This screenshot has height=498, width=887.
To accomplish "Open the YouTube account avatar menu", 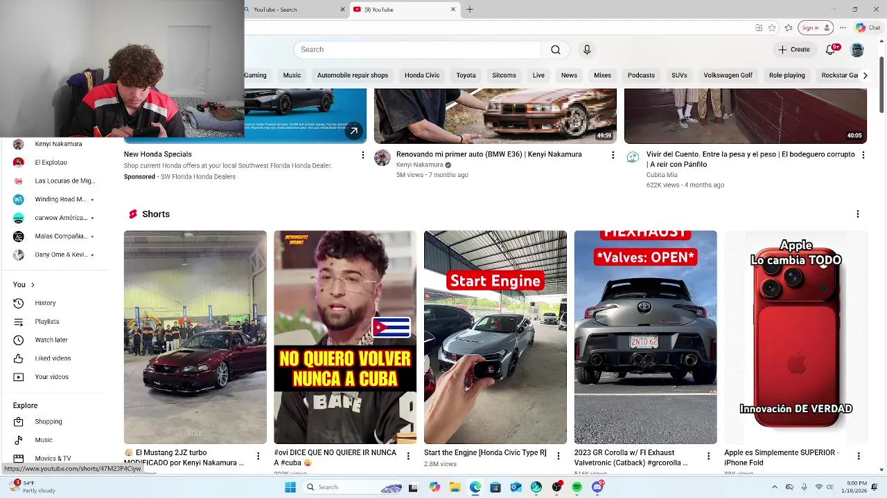I will click(x=857, y=50).
